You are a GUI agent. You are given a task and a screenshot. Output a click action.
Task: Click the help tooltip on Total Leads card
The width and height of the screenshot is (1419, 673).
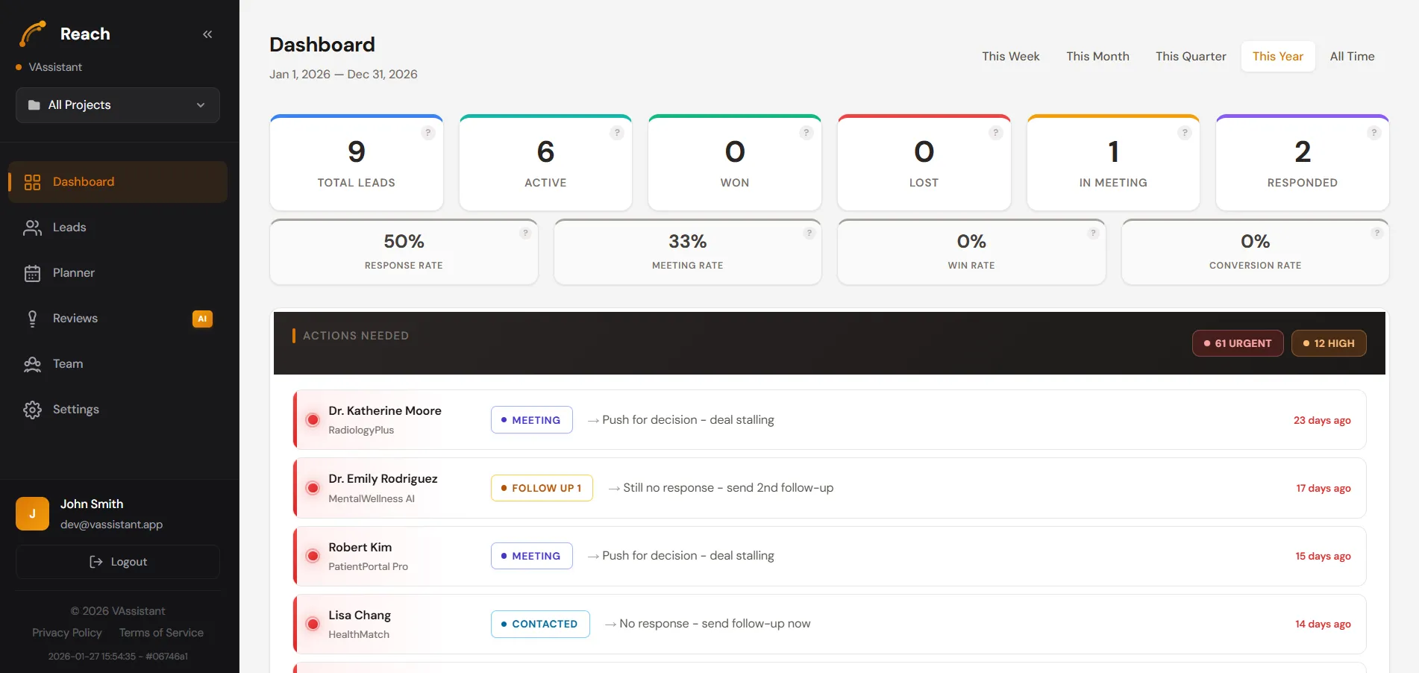tap(428, 133)
